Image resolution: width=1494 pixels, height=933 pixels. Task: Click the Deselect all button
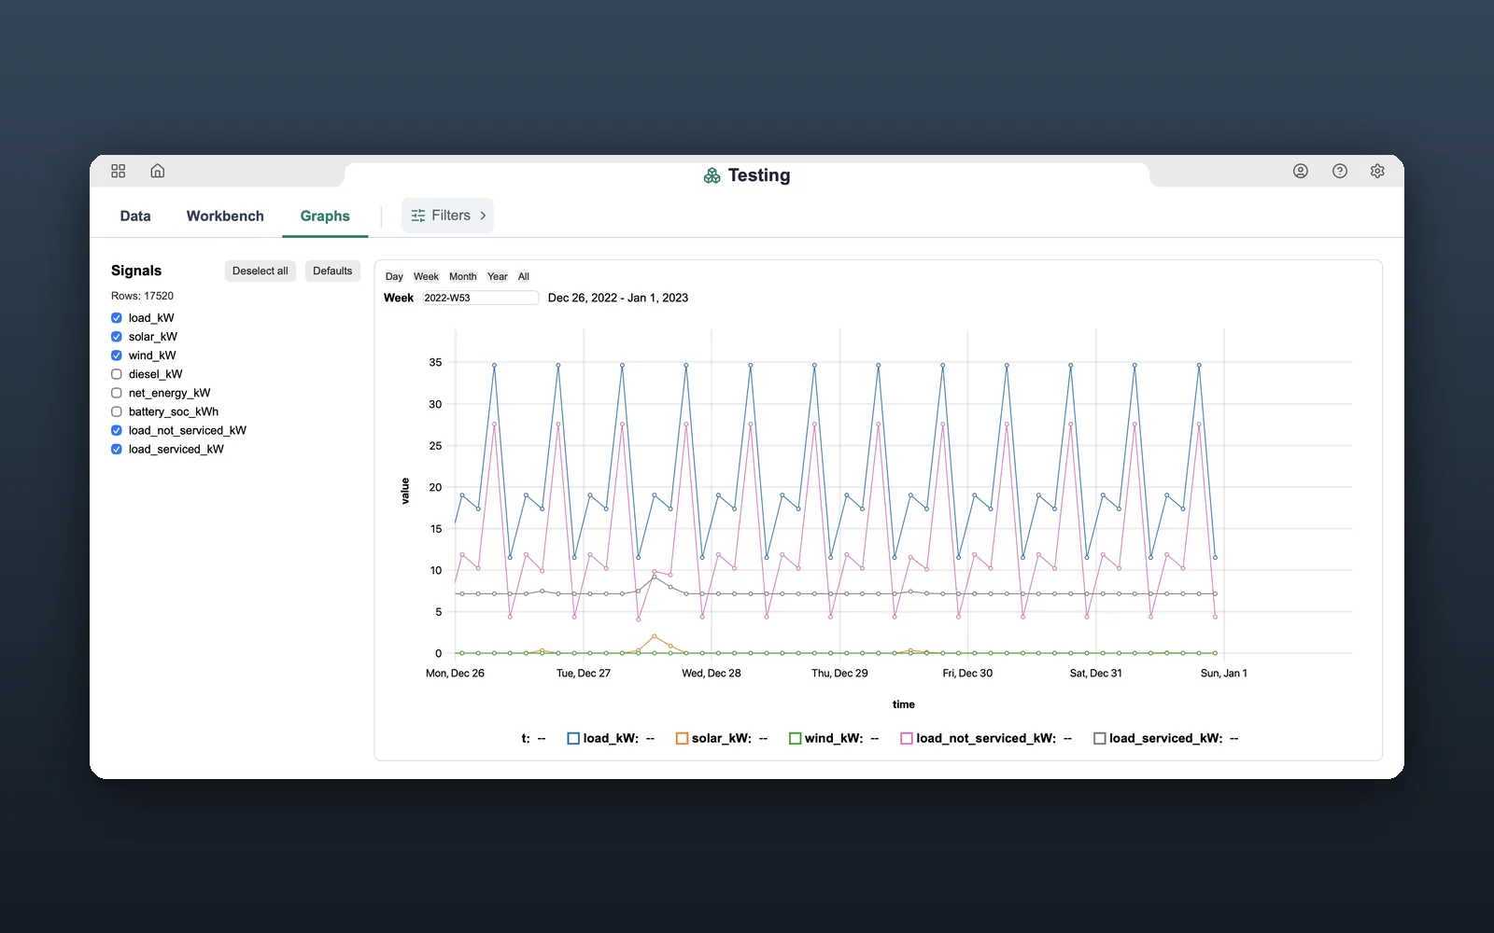pyautogui.click(x=261, y=271)
